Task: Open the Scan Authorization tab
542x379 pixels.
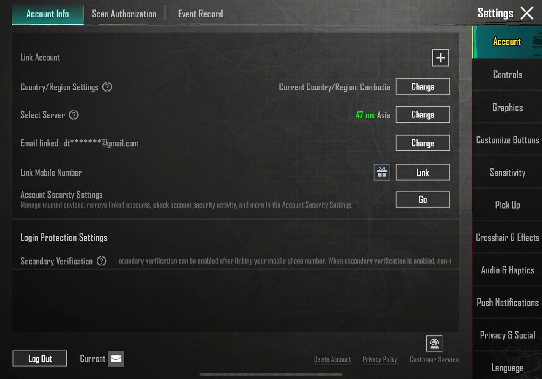Action: click(x=124, y=14)
